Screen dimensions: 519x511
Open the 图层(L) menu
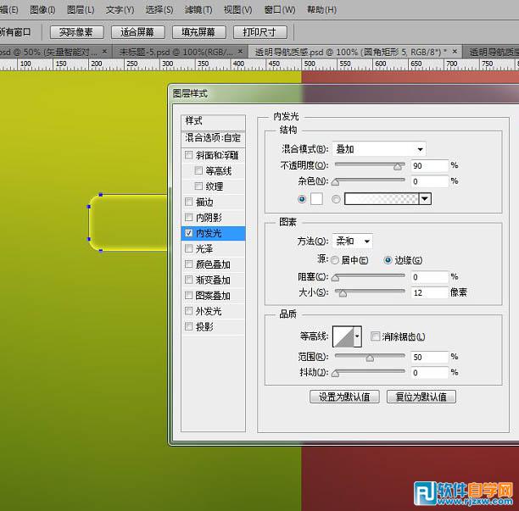coord(81,10)
